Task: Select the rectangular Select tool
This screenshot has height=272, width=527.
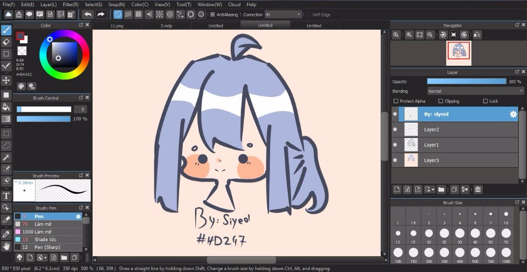Action: [x=6, y=133]
